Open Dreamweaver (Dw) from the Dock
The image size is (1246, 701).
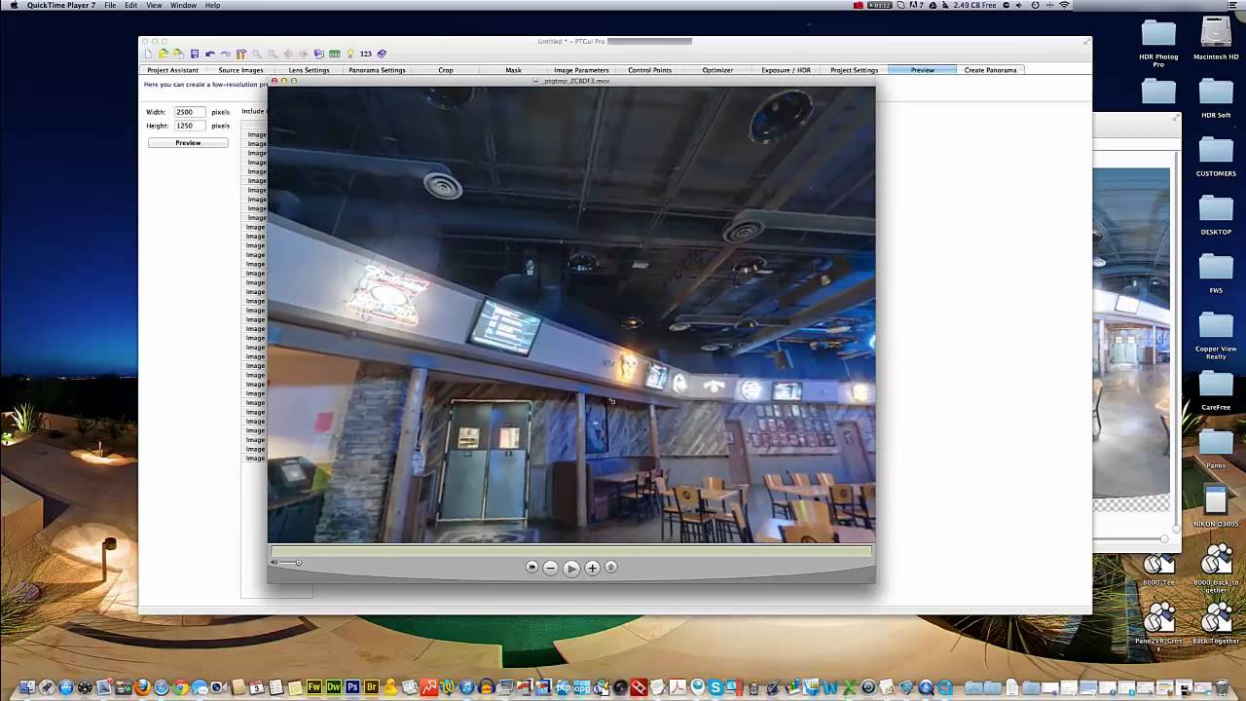pos(334,687)
